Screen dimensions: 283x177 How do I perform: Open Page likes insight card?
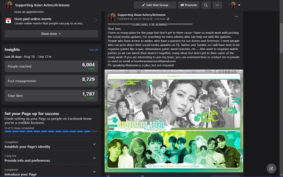pyautogui.click(x=51, y=96)
